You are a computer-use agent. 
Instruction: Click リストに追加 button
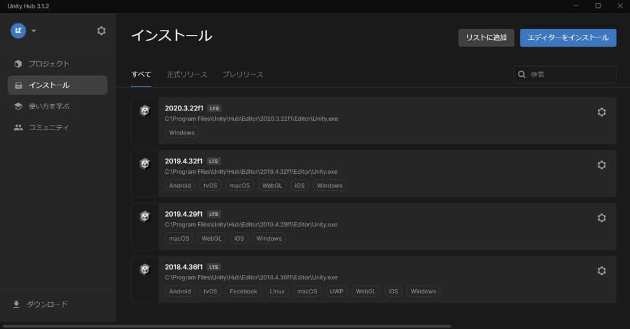(x=486, y=37)
